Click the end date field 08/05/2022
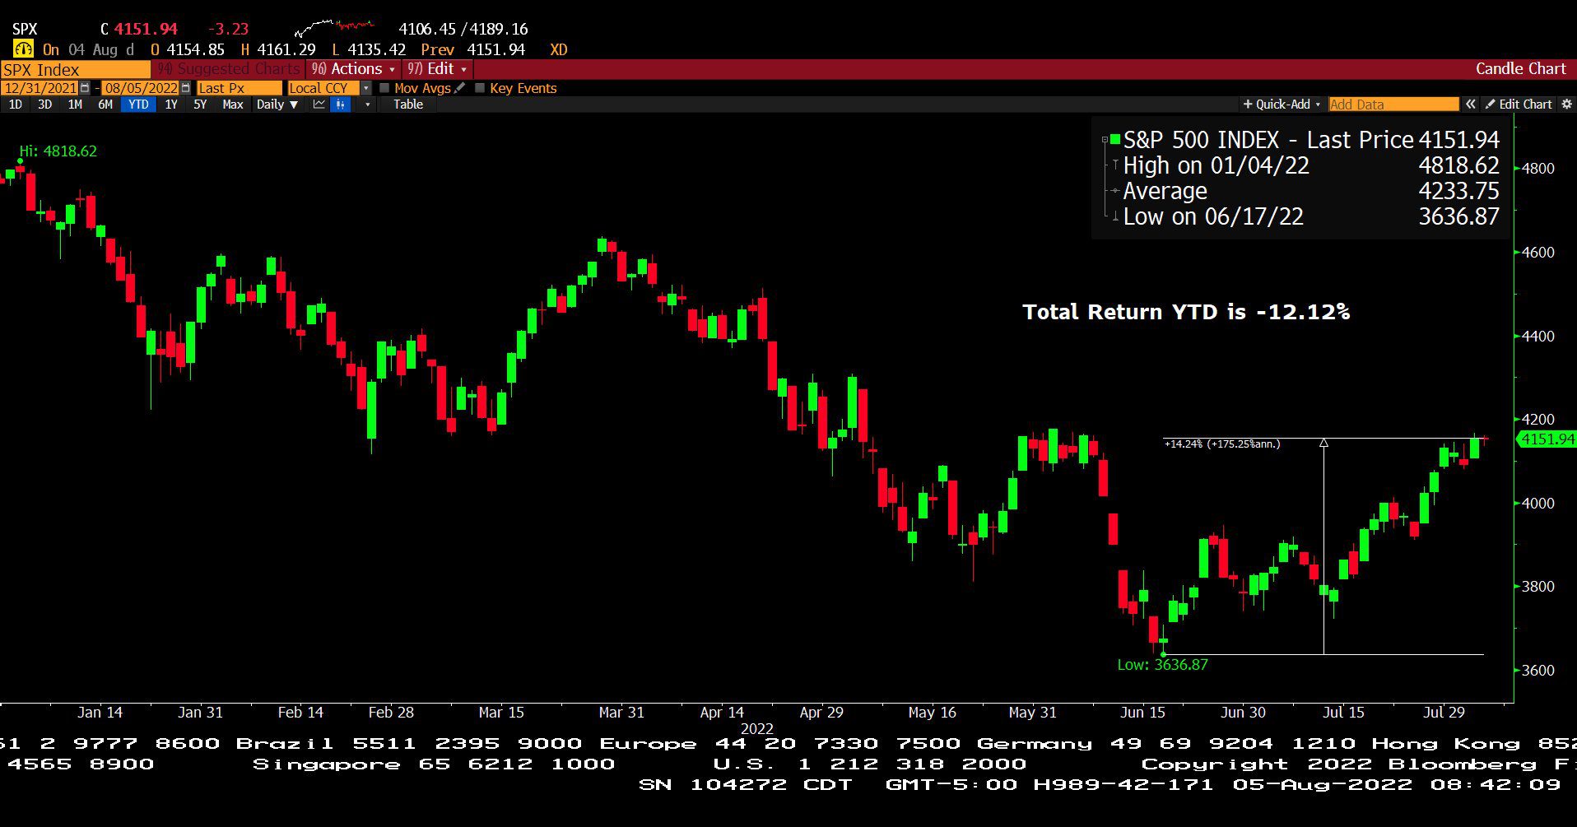Viewport: 1577px width, 827px height. click(x=141, y=88)
